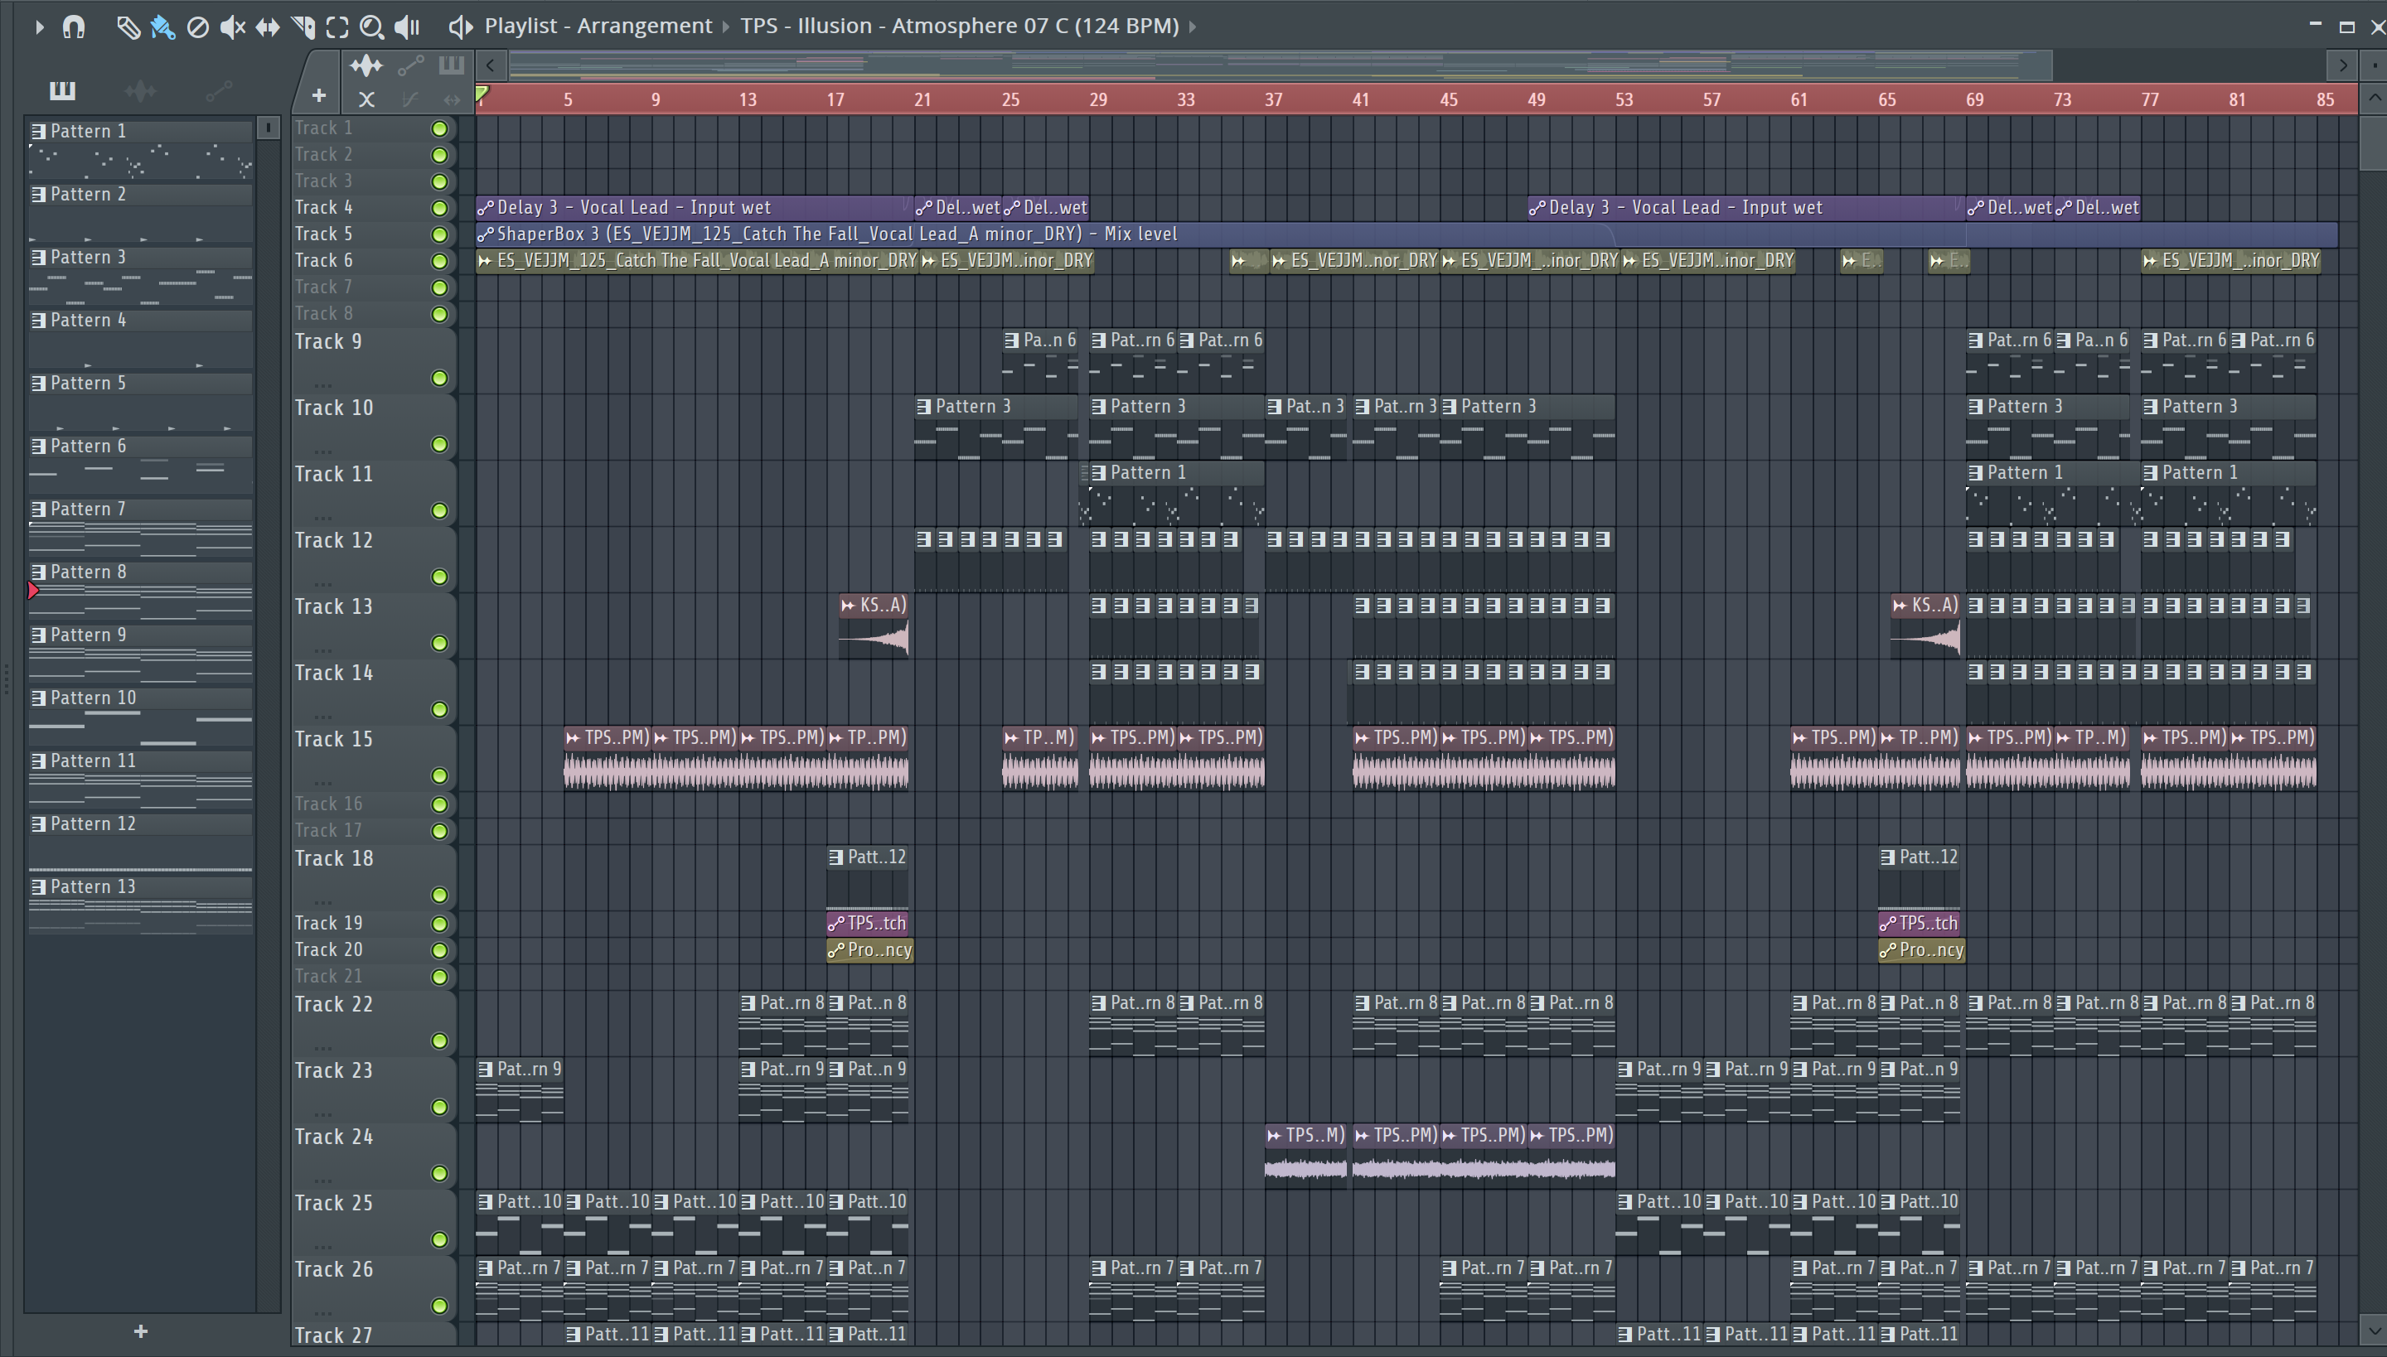2387x1357 pixels.
Task: Open the Arrangement dropdown arrow
Action: click(726, 27)
